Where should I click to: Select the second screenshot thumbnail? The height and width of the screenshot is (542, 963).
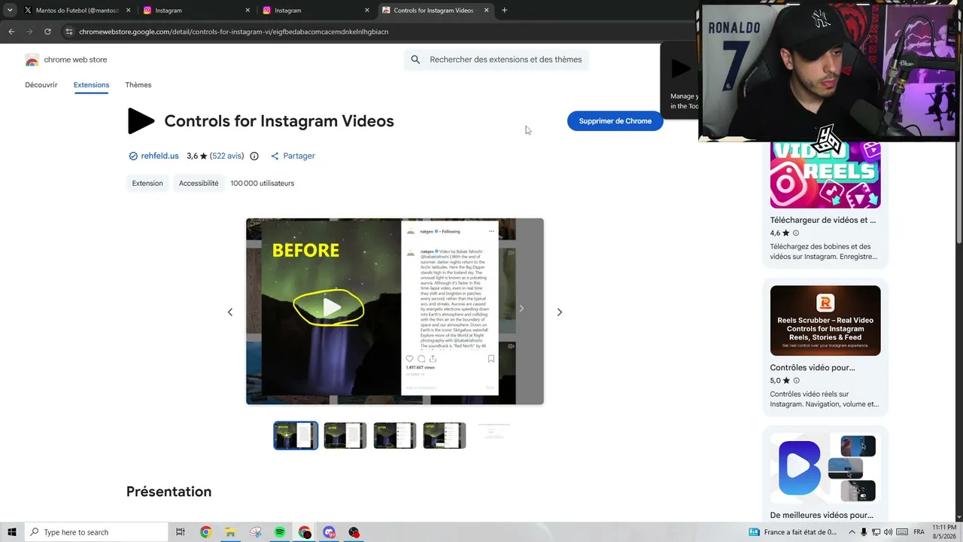click(x=345, y=436)
